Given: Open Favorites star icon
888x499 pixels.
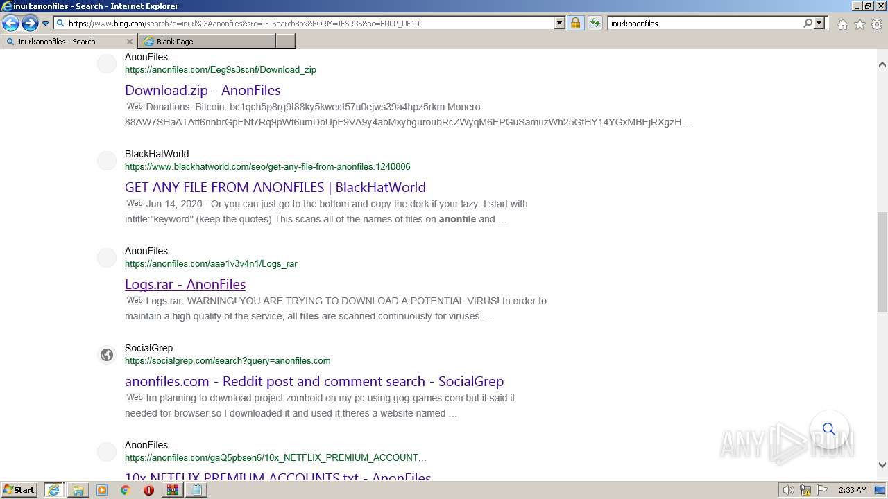Looking at the screenshot, I should point(860,24).
